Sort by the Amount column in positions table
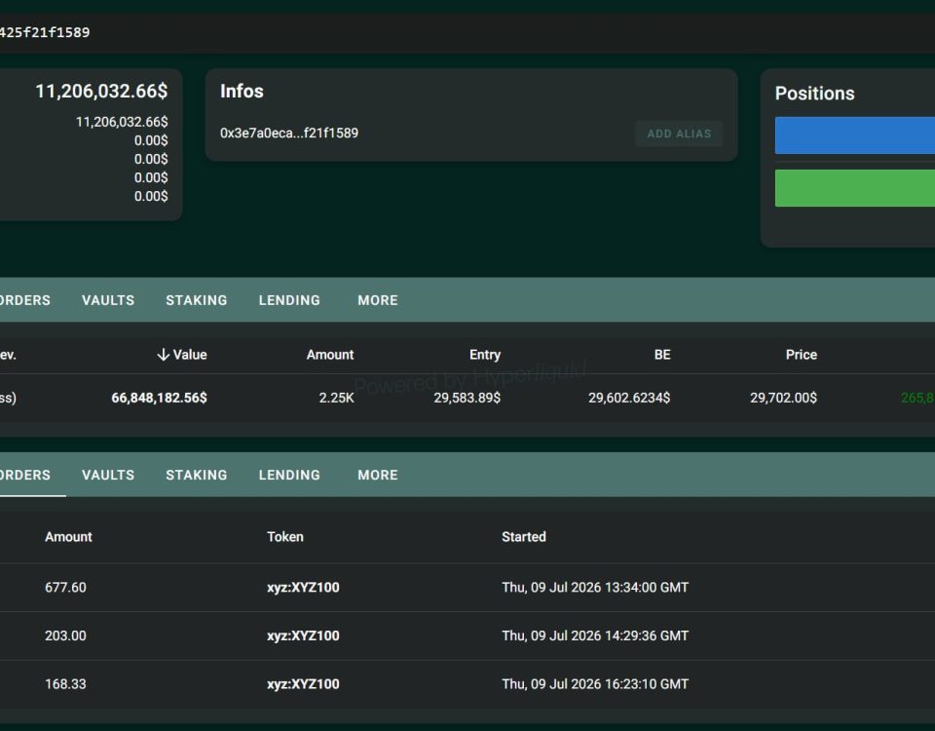The image size is (935, 731). click(x=330, y=355)
